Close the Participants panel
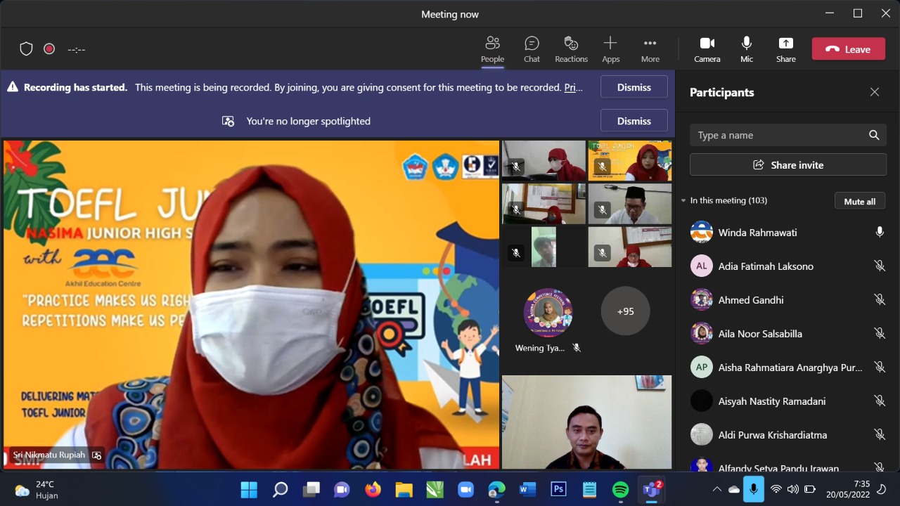This screenshot has width=900, height=506. pos(874,92)
